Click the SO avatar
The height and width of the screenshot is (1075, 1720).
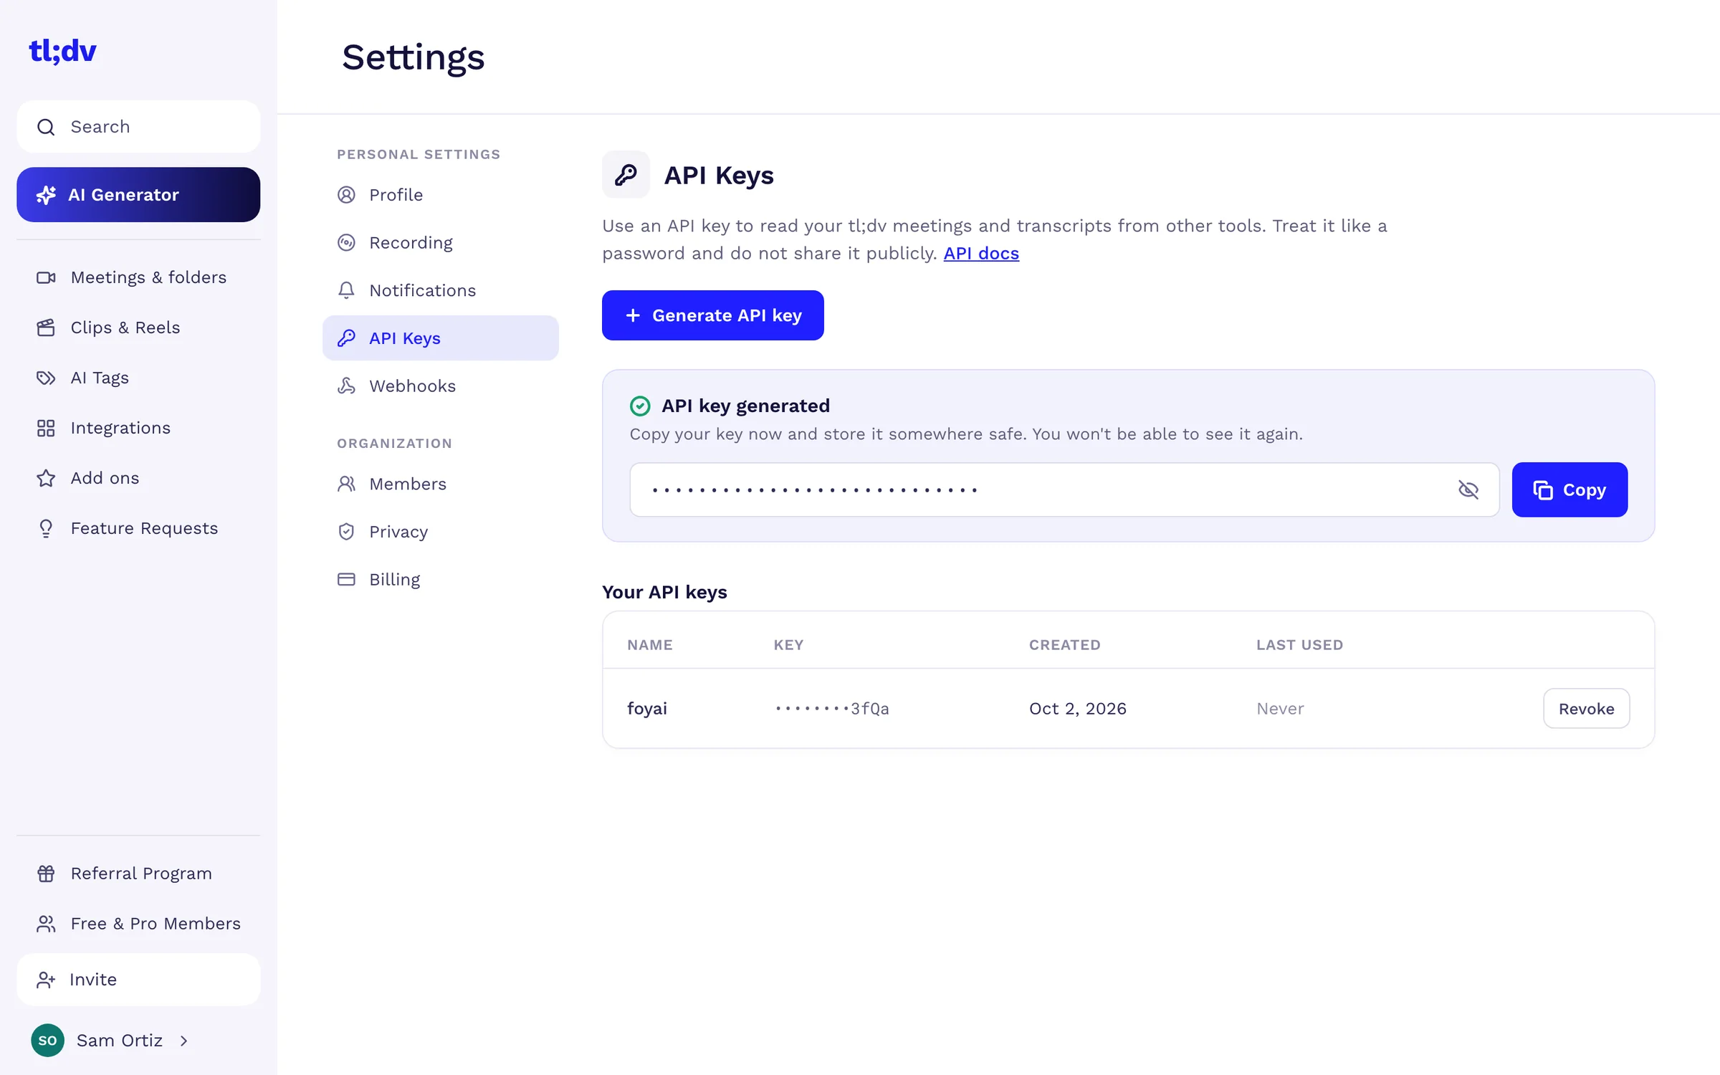coord(48,1041)
